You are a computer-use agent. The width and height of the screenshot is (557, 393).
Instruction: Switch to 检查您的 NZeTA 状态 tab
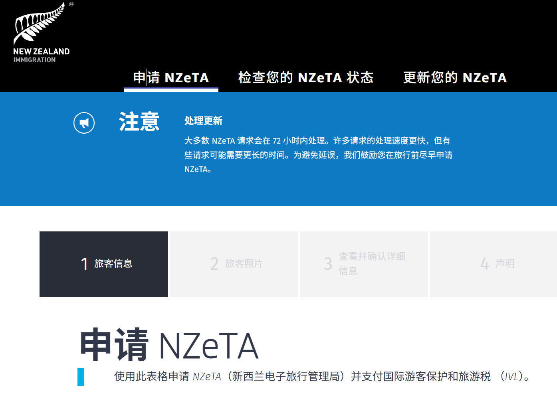tap(305, 77)
